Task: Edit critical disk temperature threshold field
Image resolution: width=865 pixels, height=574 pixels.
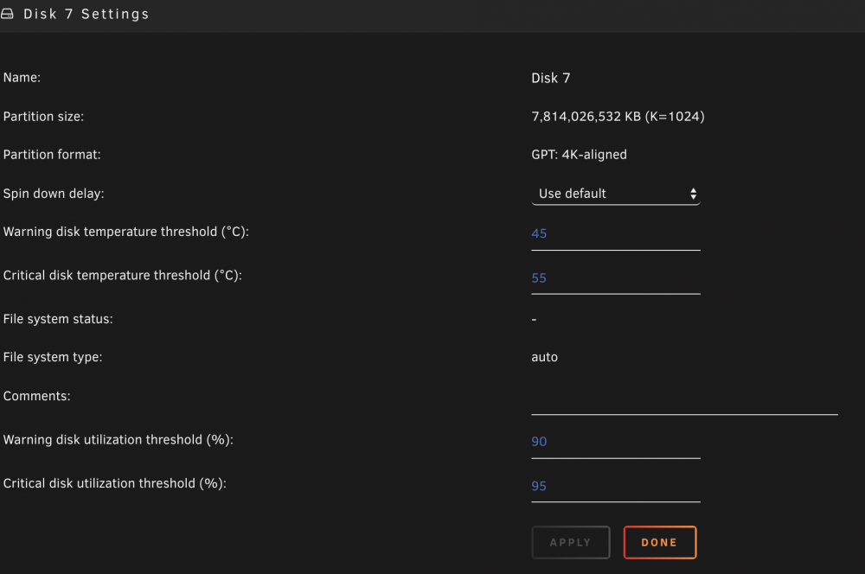Action: (616, 277)
